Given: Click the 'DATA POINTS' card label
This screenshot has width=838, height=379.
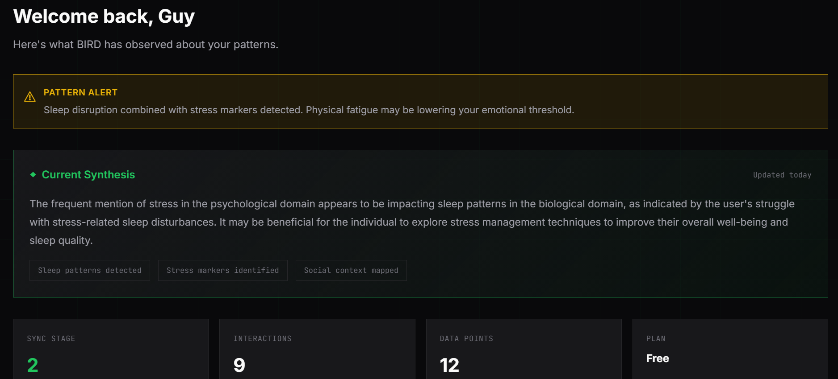Looking at the screenshot, I should click(x=466, y=339).
